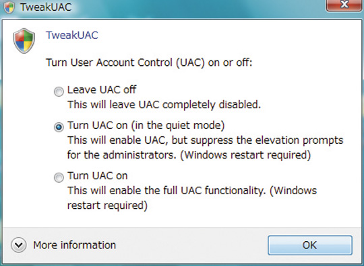Click the for the administrators description line
Image resolution: width=364 pixels, height=266 pixels.
(x=189, y=155)
